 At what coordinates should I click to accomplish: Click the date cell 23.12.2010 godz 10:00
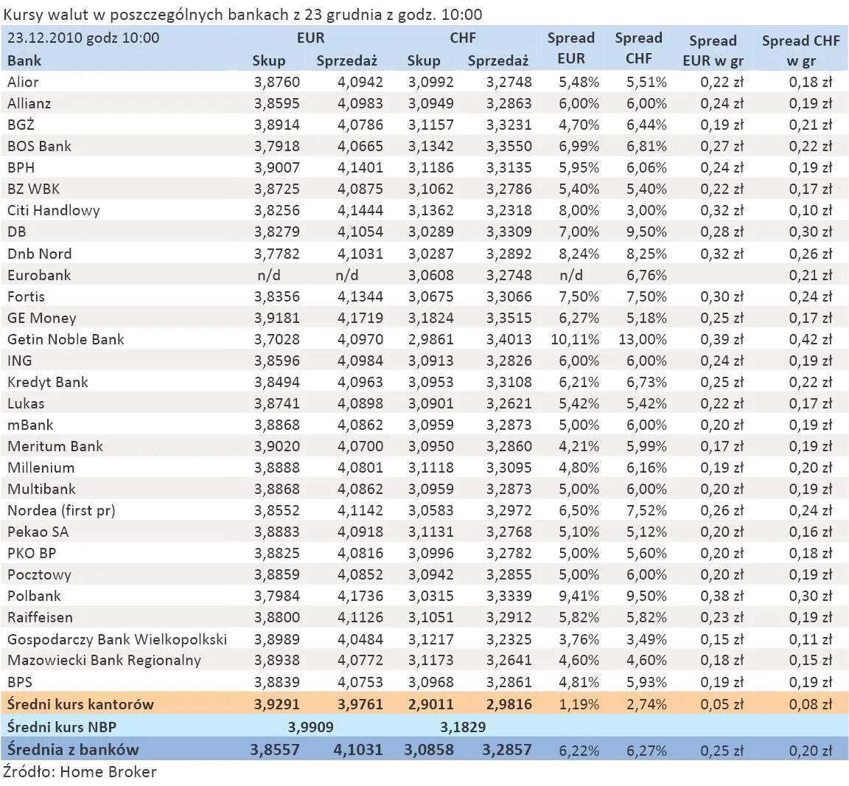(83, 38)
